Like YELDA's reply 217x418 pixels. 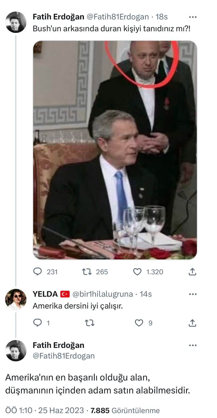tap(139, 323)
